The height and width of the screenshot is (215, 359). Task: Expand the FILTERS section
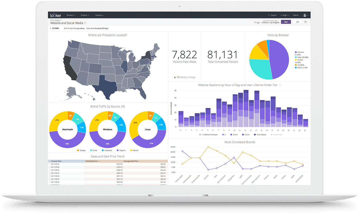click(55, 28)
